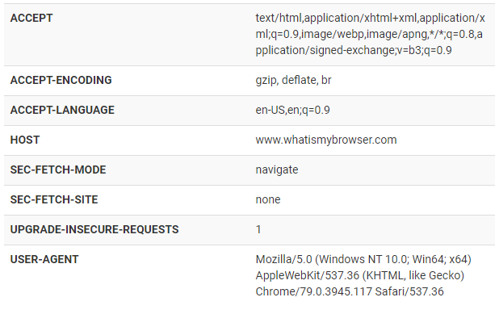499x314 pixels.
Task: Click the signed-exchange line in ACCEPT value
Action: click(354, 50)
